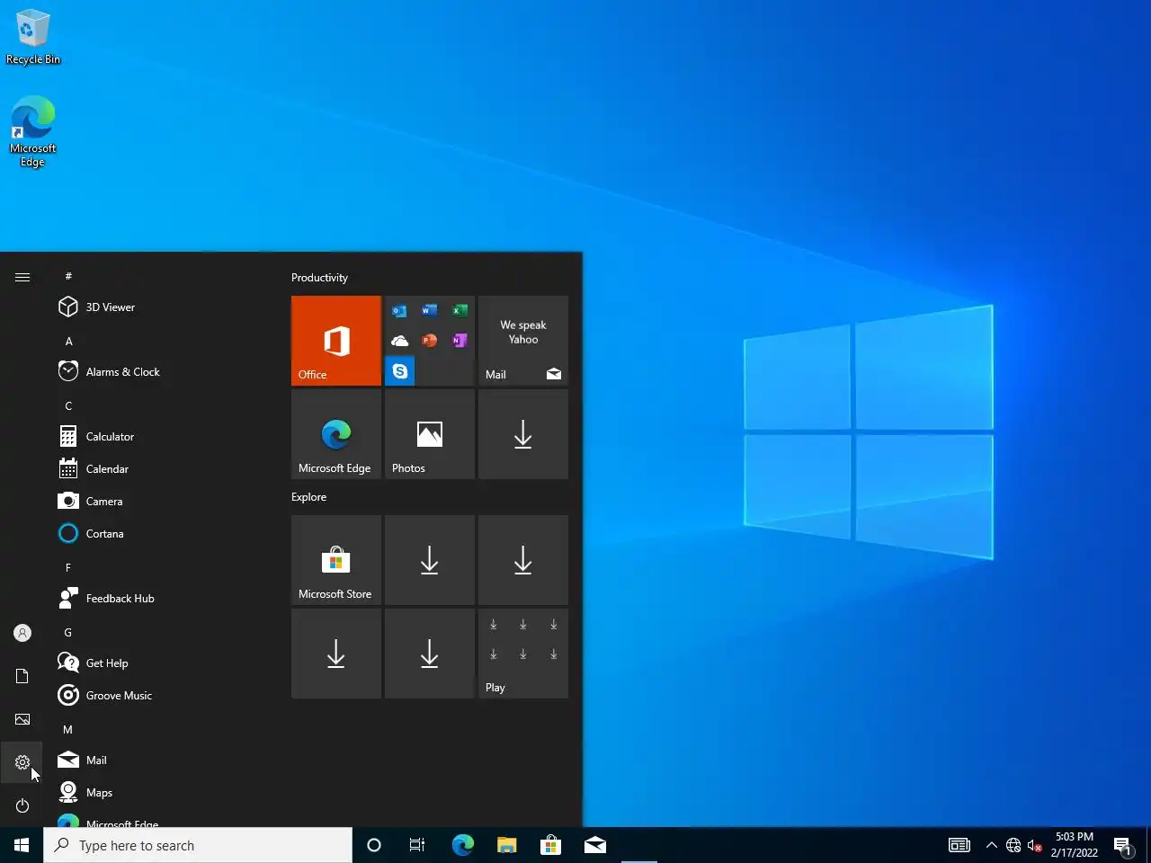
Task: Click the user account icon
Action: (22, 633)
